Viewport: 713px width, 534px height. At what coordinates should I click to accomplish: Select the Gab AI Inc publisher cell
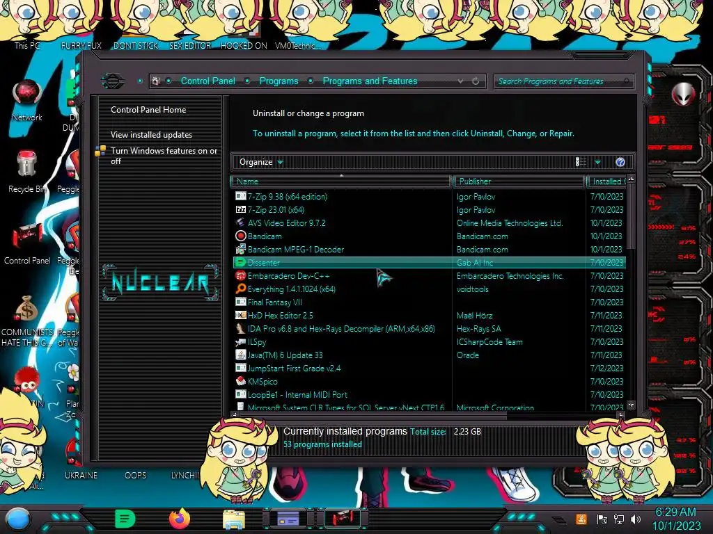(x=474, y=262)
